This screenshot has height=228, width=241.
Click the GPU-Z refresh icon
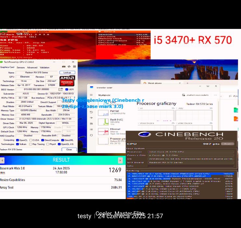tap(69, 66)
